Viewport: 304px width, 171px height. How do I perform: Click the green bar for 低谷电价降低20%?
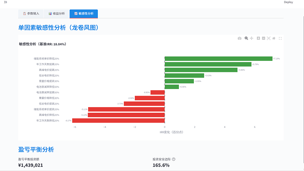184,75
